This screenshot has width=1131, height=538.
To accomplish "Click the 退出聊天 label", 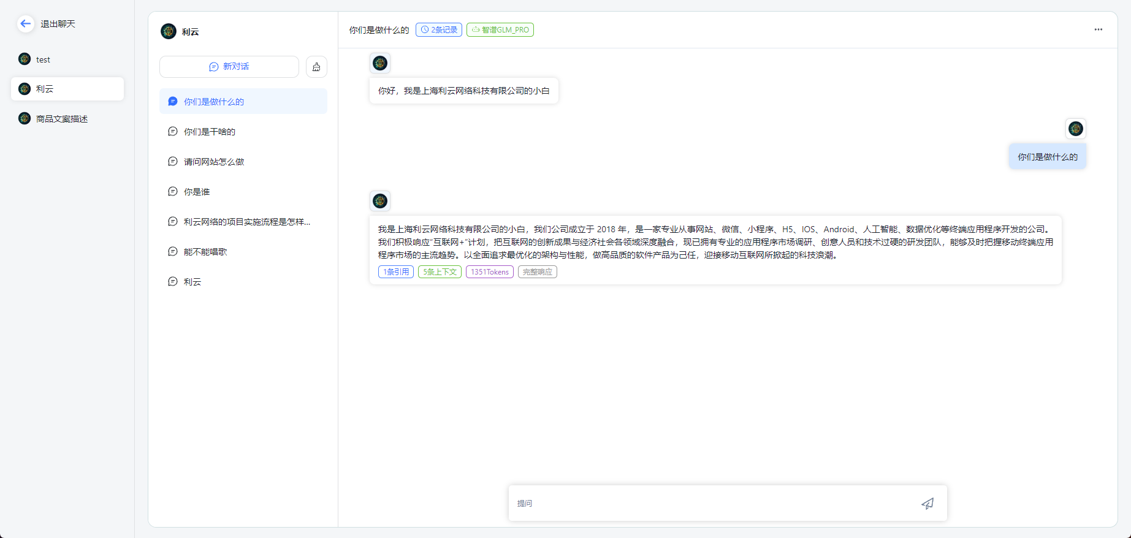I will 58,24.
